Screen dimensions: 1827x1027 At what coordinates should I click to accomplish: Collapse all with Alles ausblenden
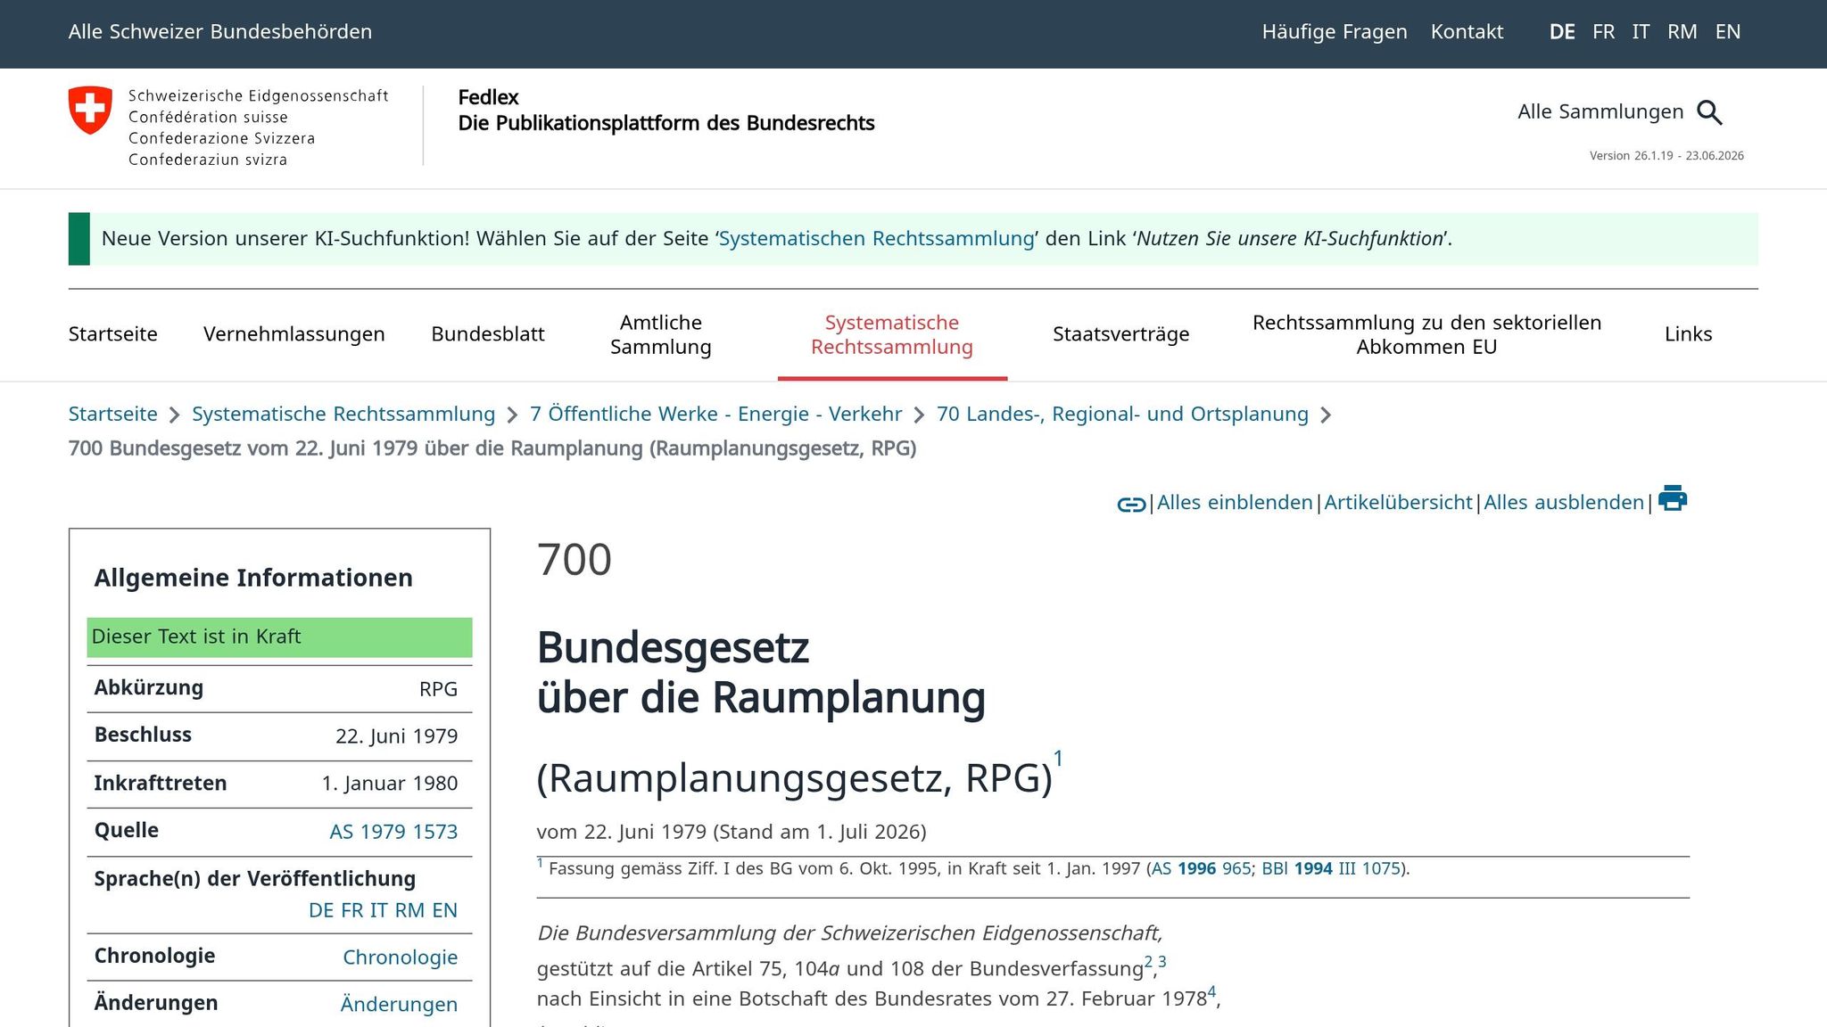point(1564,503)
